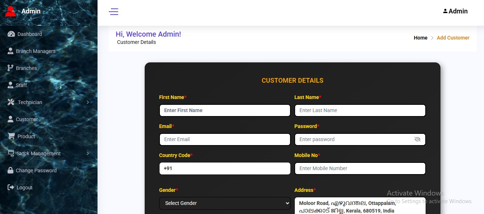The image size is (484, 214).
Task: Click the Product shopping cart icon
Action: tap(11, 136)
